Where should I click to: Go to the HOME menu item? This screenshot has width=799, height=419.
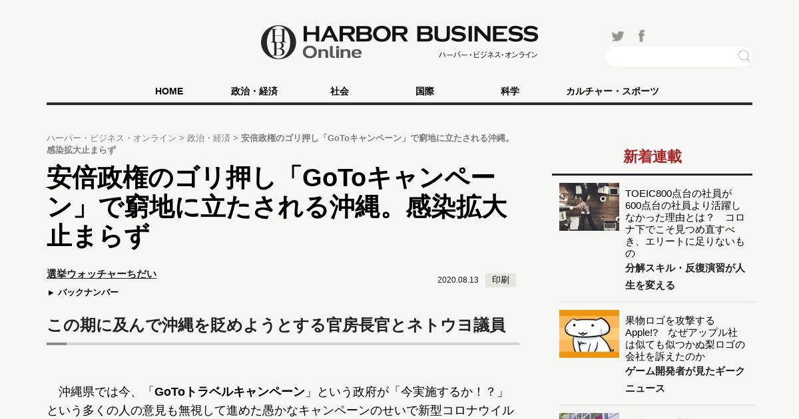pyautogui.click(x=169, y=91)
